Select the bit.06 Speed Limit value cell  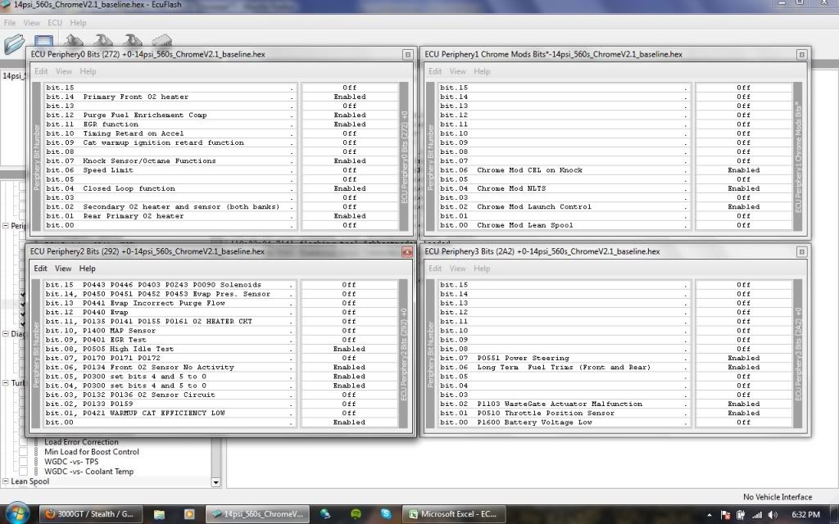[x=349, y=170]
